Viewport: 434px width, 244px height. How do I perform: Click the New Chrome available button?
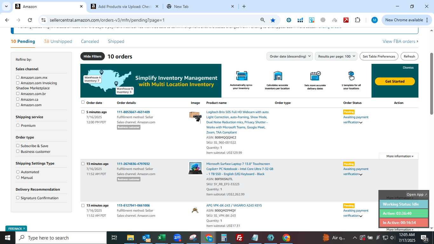[x=406, y=20]
